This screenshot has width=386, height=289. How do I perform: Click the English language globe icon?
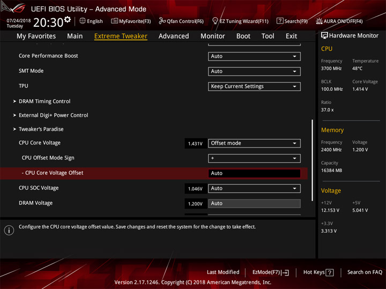83,21
